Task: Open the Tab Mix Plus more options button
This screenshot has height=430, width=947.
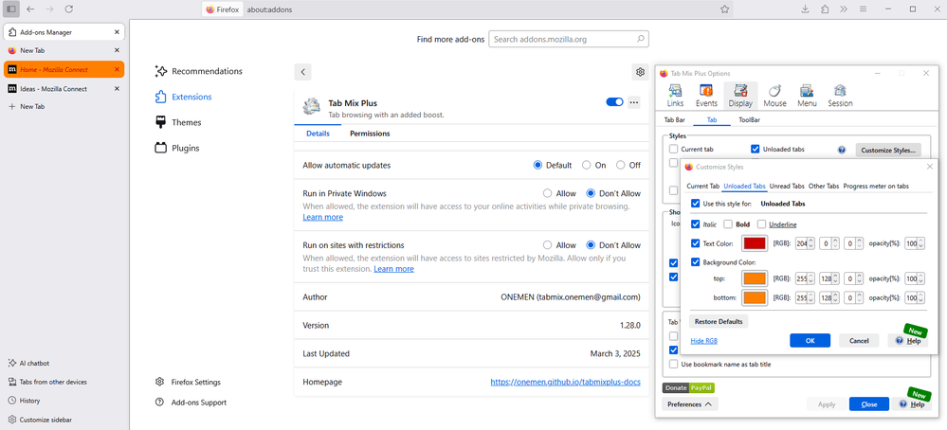Action: pyautogui.click(x=633, y=102)
